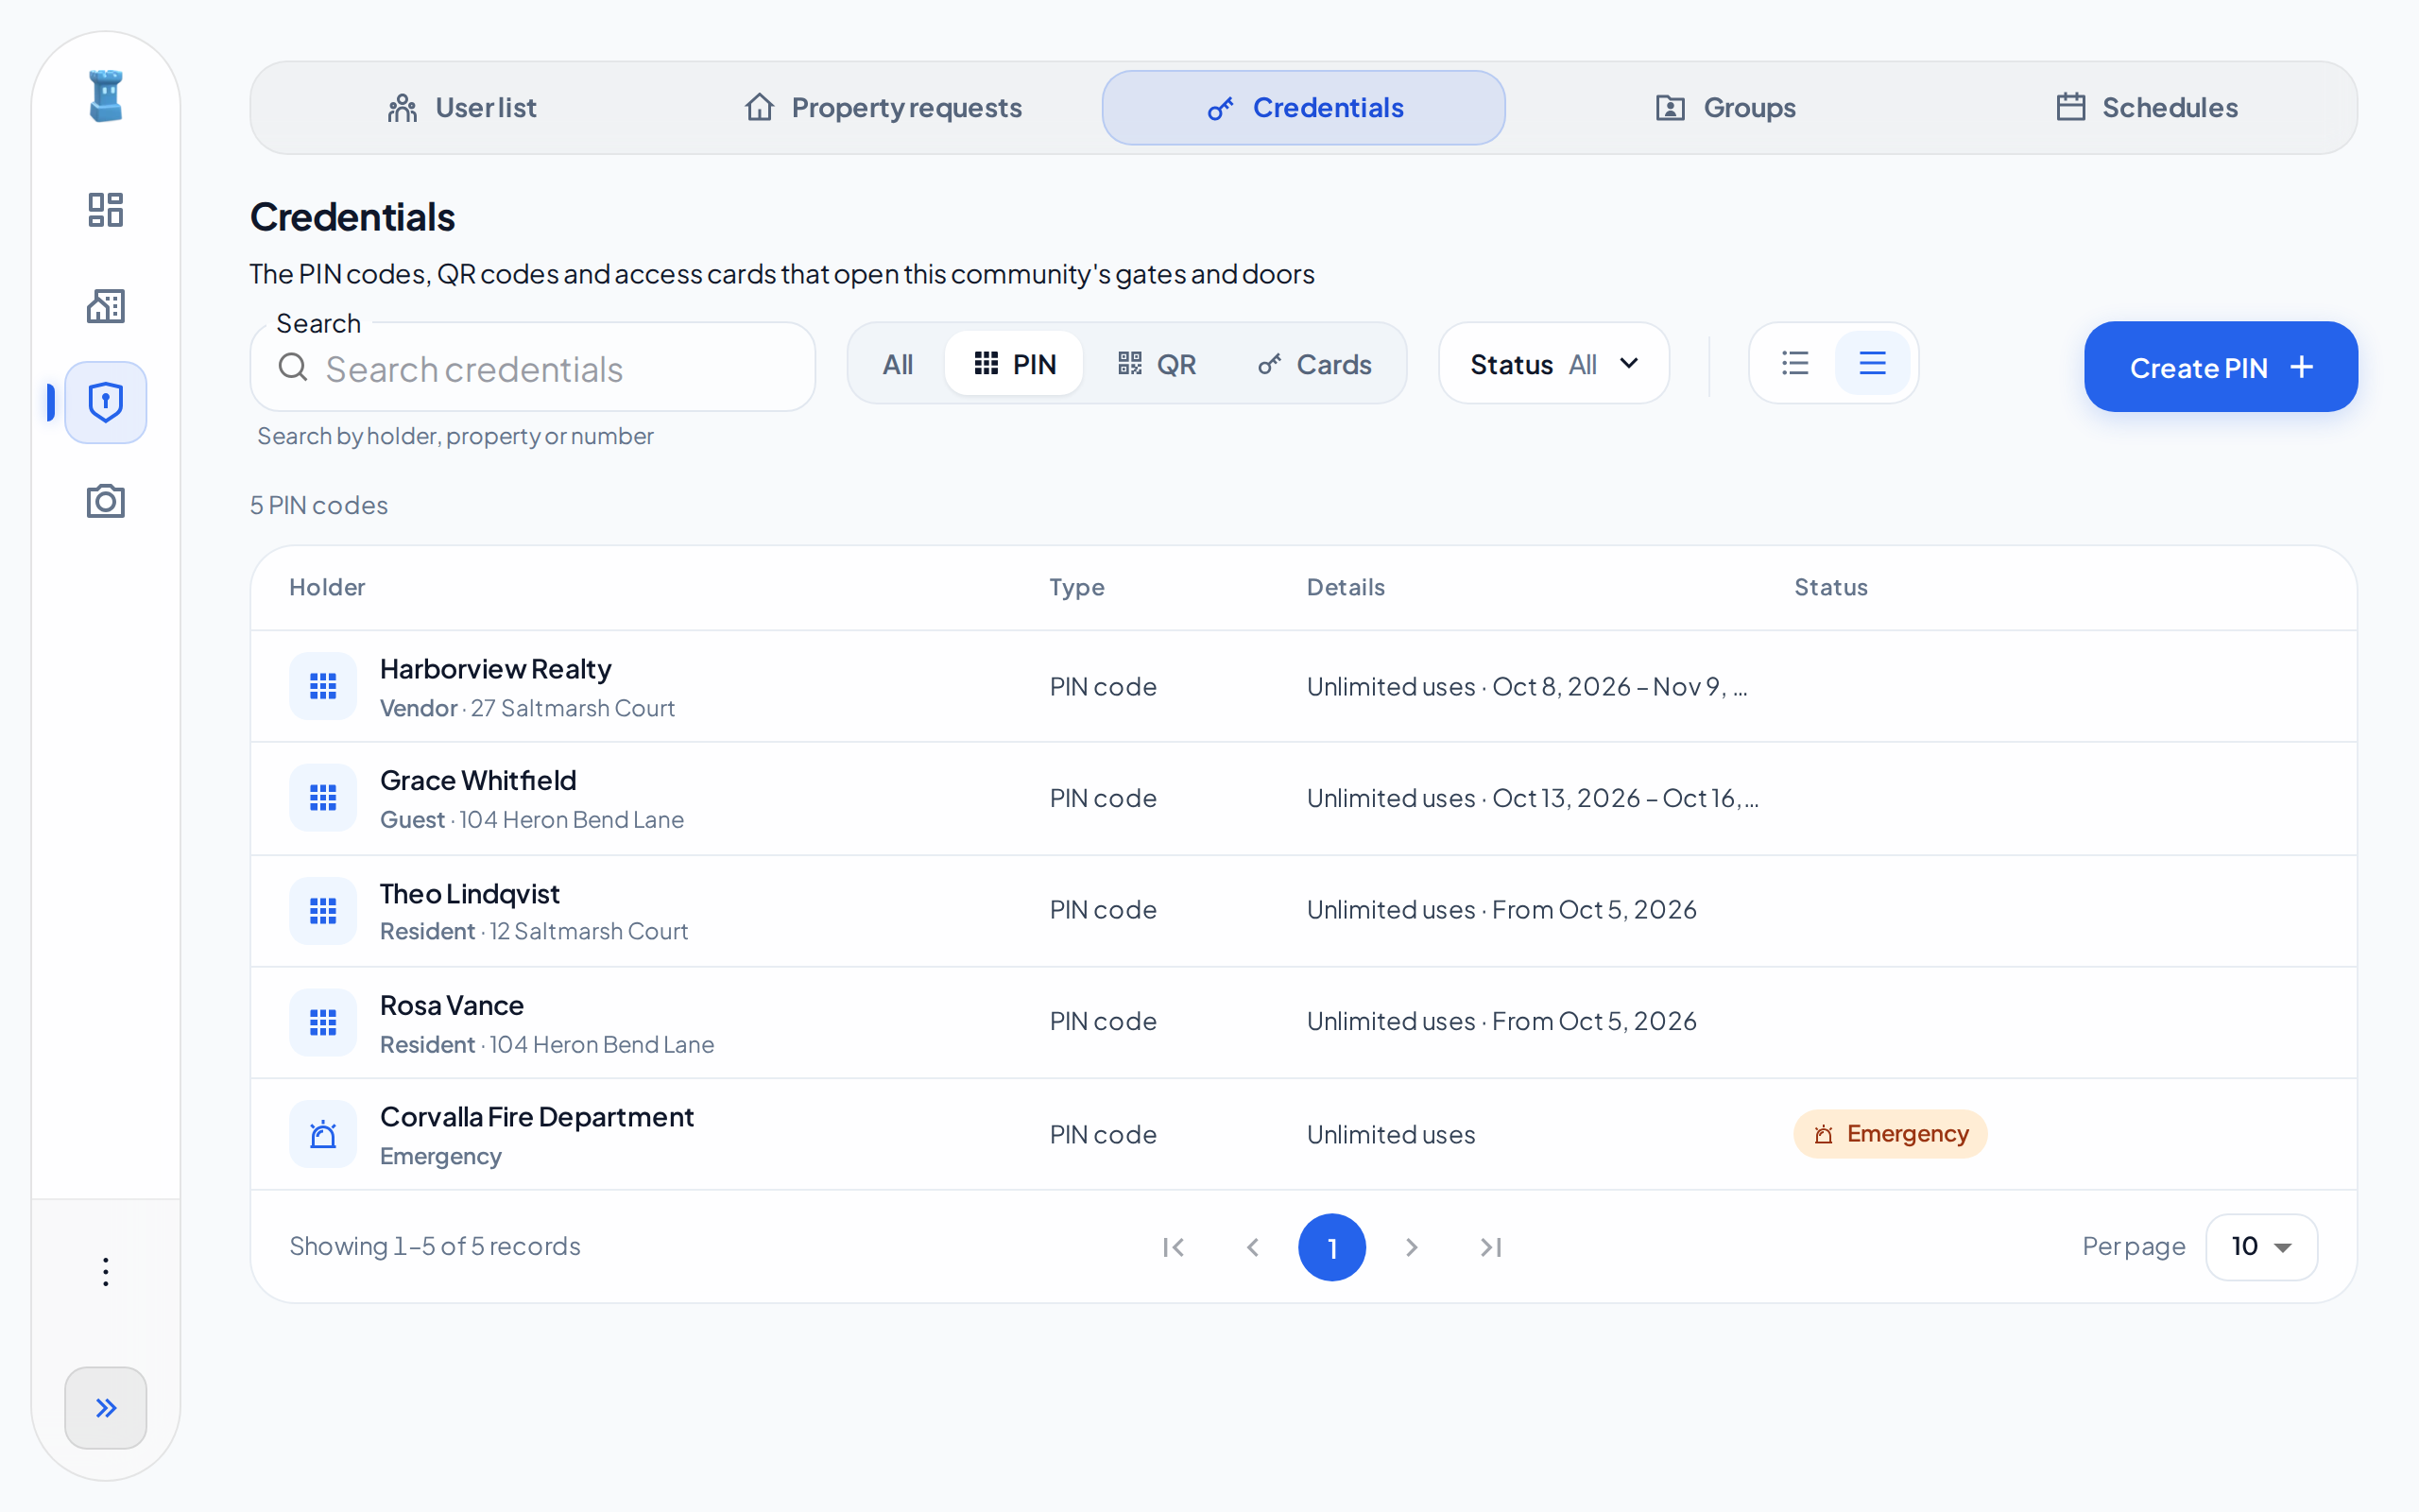The image size is (2419, 1512).
Task: Open the camera icon in sidebar
Action: pos(105,500)
